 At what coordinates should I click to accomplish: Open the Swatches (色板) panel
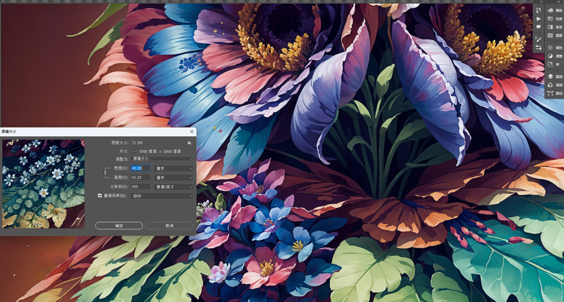(555, 19)
